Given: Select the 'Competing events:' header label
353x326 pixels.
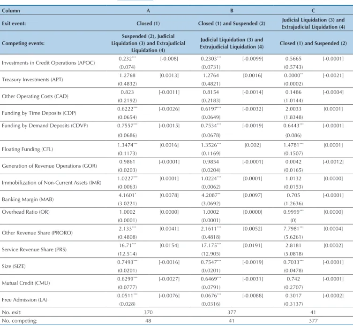Looking at the screenshot, I should coord(23,43).
